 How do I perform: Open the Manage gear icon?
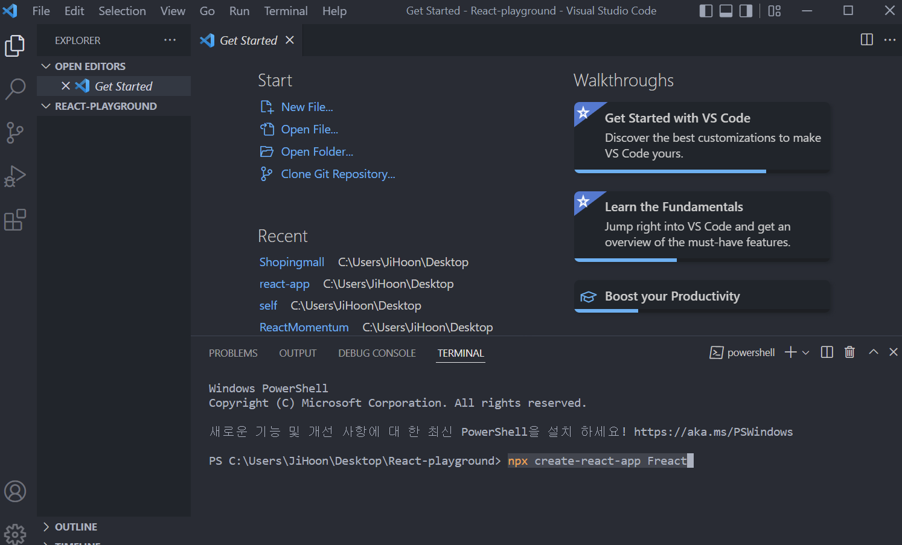point(15,534)
